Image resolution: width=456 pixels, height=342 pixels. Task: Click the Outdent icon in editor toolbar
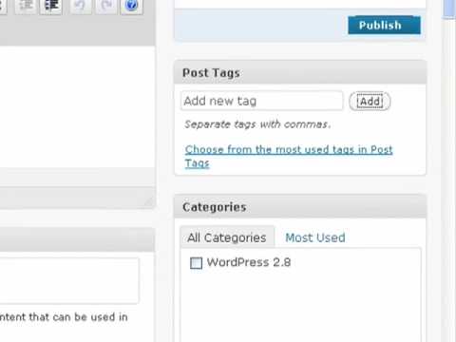tap(26, 6)
